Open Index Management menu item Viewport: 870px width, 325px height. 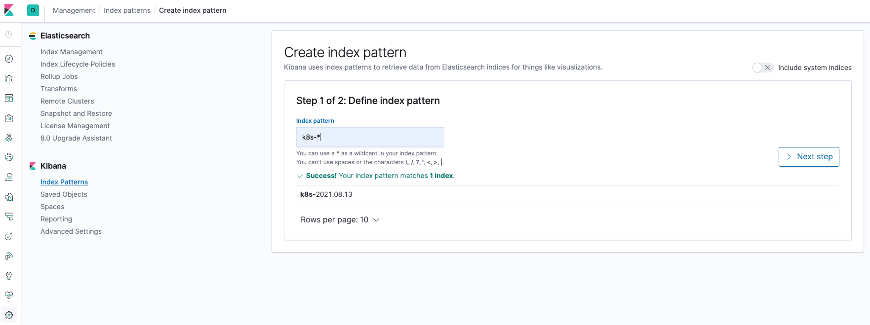pos(72,52)
